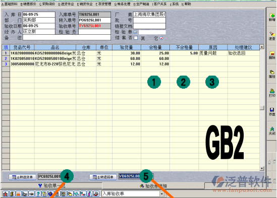Switch to the 验收单一览 tab
This screenshot has height=198, width=277.
pyautogui.click(x=51, y=185)
